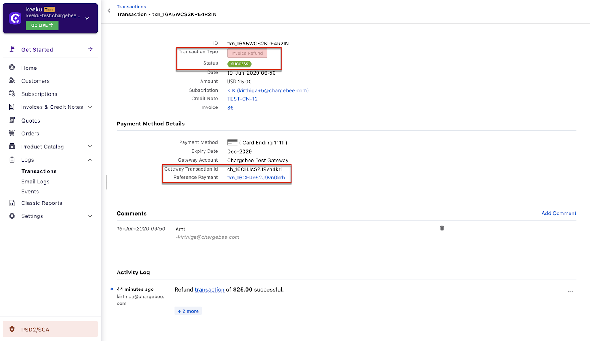Click the Invoices & Credit Notes icon
This screenshot has width=590, height=341.
pyautogui.click(x=12, y=107)
